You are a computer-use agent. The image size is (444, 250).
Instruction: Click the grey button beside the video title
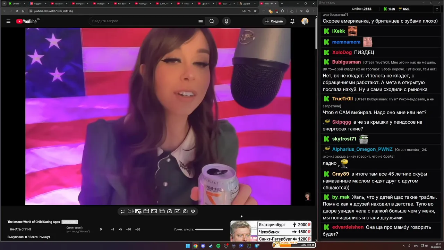click(70, 222)
